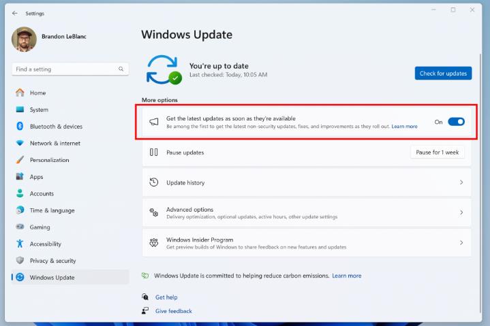Turn off the latest updates toggle
The height and width of the screenshot is (326, 490).
456,122
